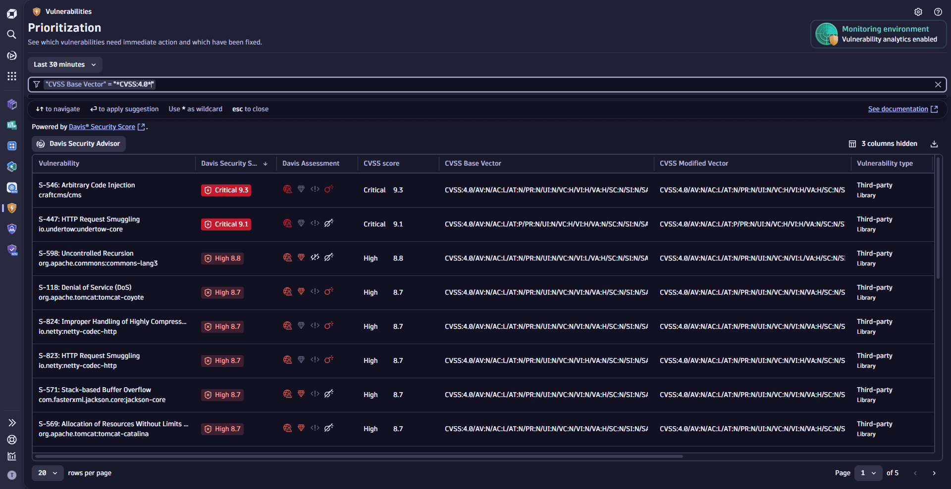Open the page number dropdown
Screen dimensions: 951x489
coord(868,473)
